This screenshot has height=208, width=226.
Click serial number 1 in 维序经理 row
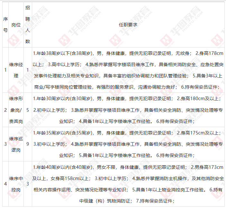pyautogui.click(x=5, y=70)
